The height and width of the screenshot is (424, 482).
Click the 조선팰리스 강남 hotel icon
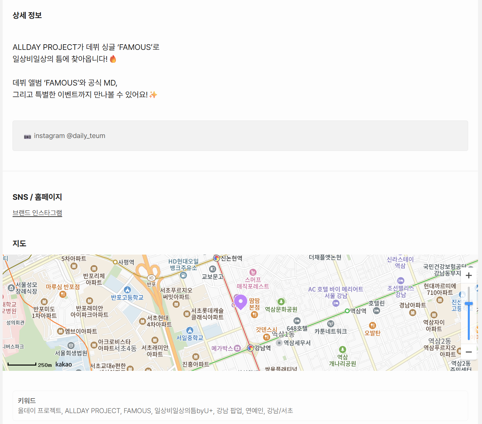(401, 281)
